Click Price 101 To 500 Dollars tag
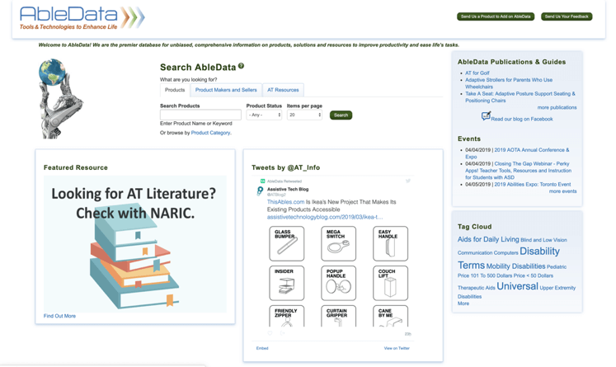616x367 pixels. coord(484,275)
